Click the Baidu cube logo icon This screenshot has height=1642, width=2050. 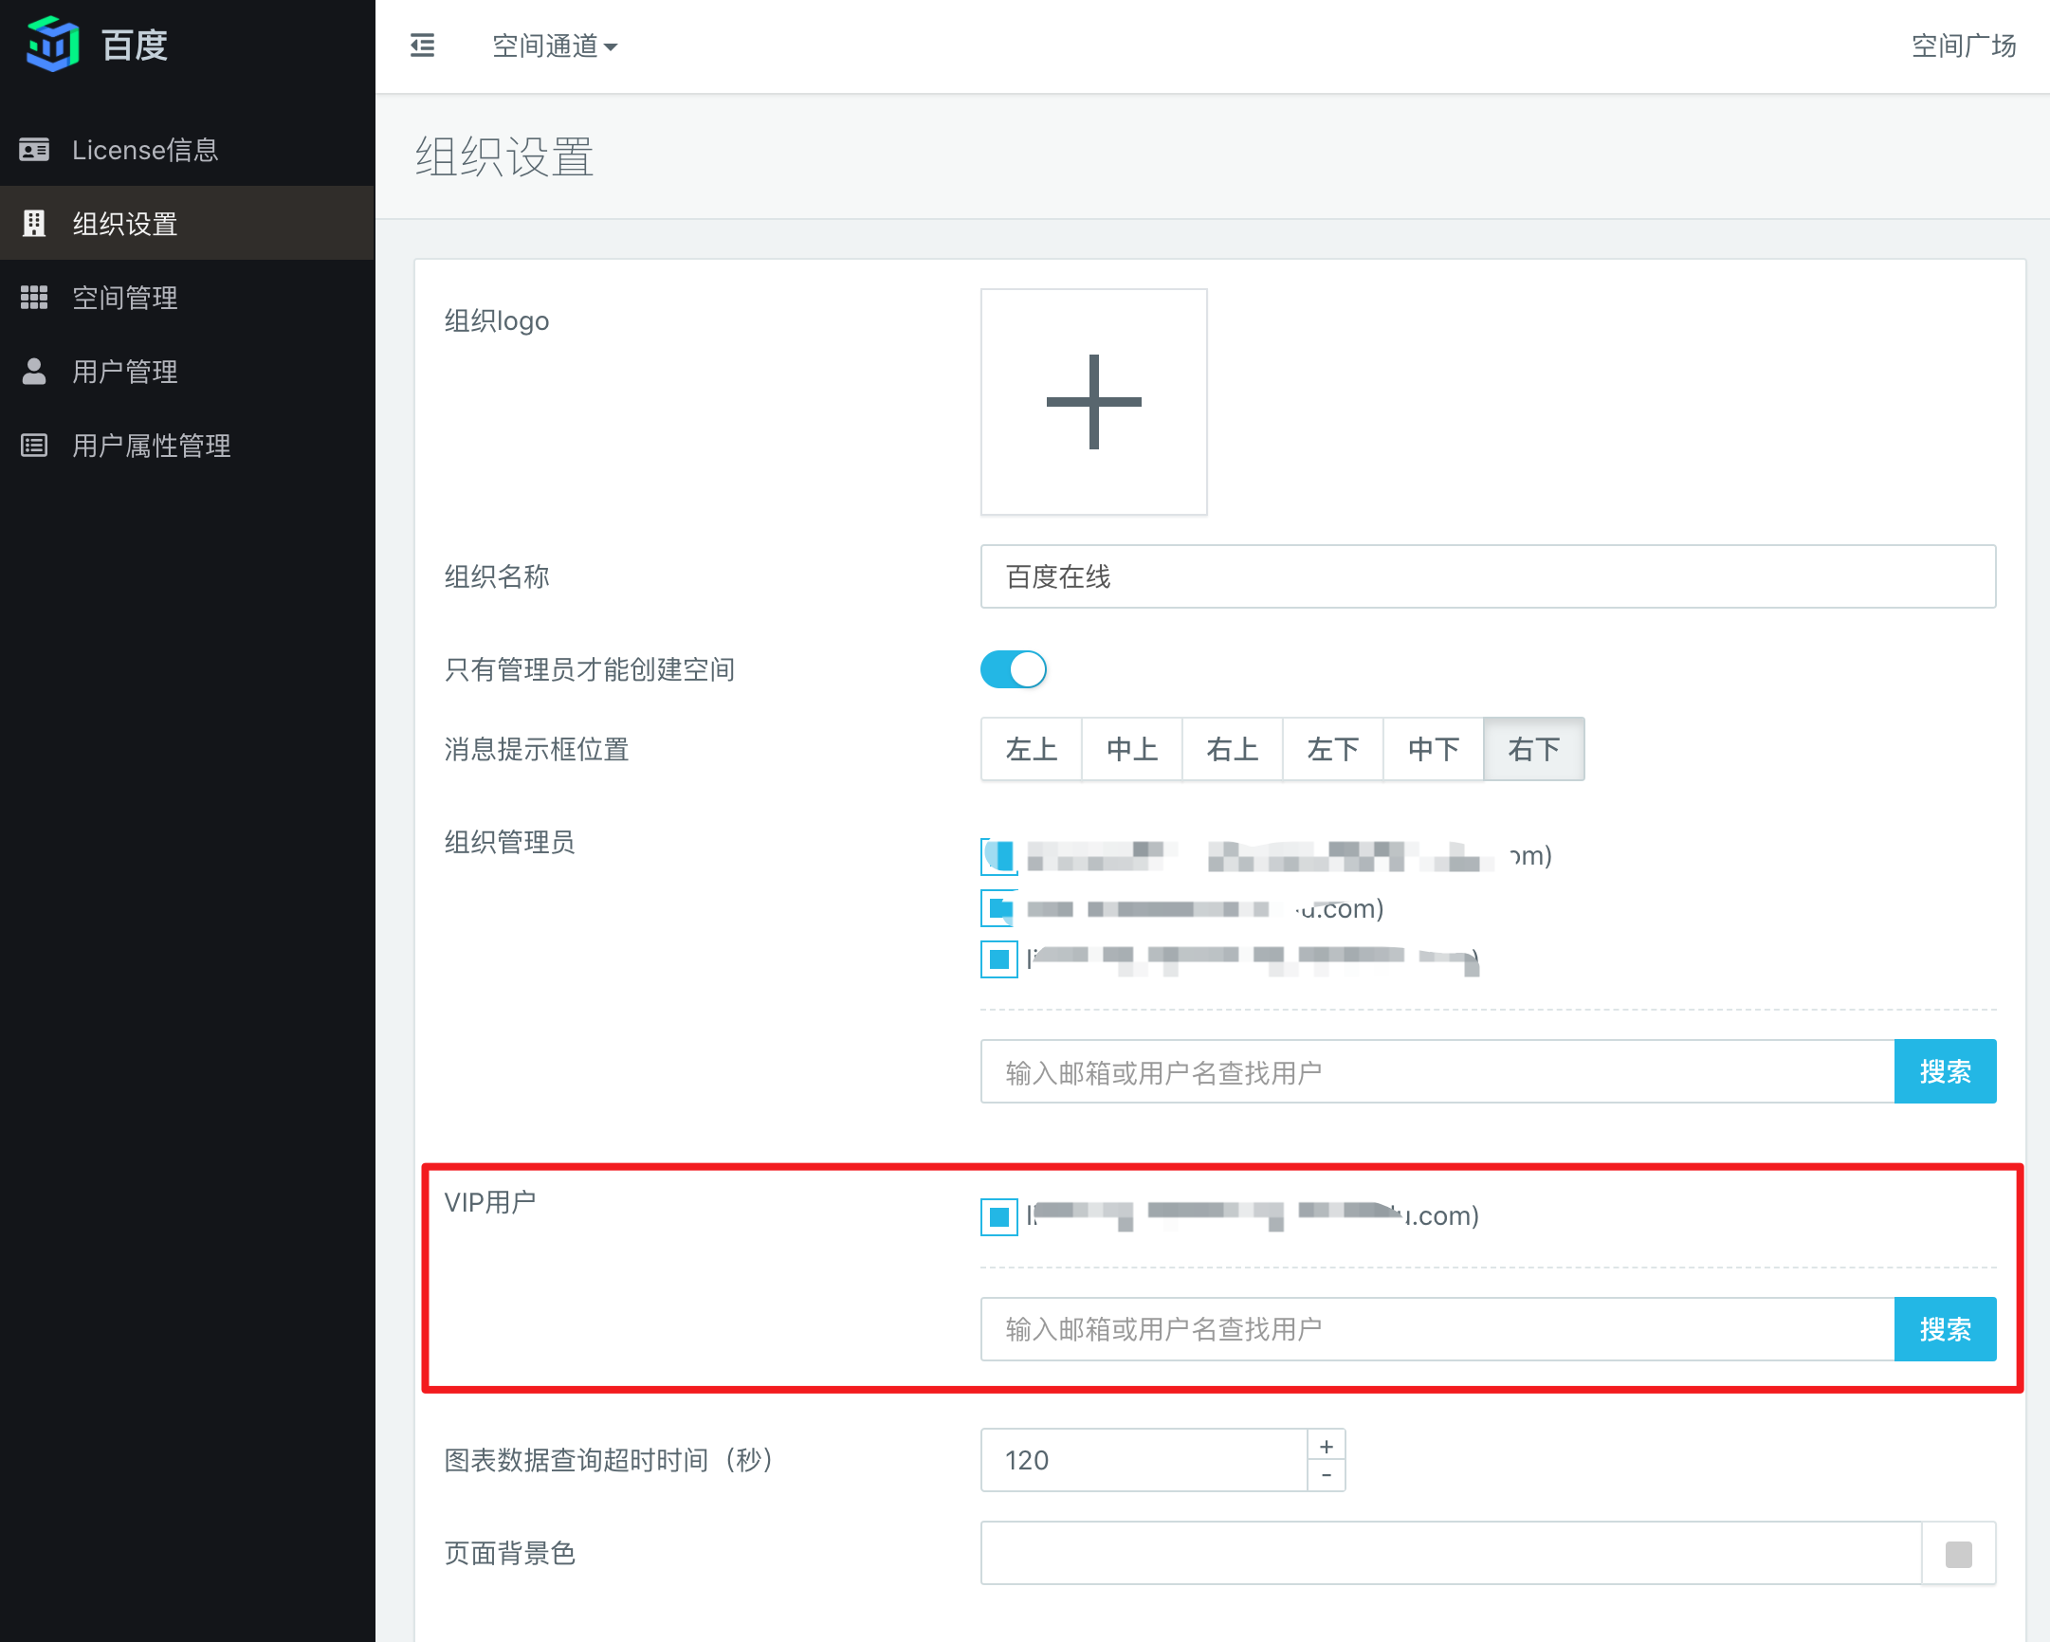[x=52, y=44]
